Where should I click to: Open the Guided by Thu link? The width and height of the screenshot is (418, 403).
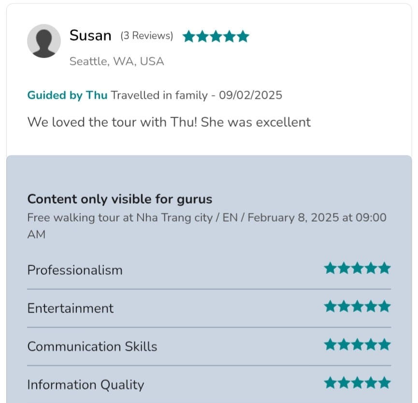click(x=67, y=95)
